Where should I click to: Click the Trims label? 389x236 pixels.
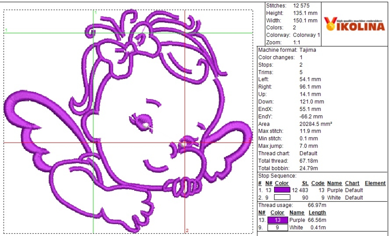point(266,72)
